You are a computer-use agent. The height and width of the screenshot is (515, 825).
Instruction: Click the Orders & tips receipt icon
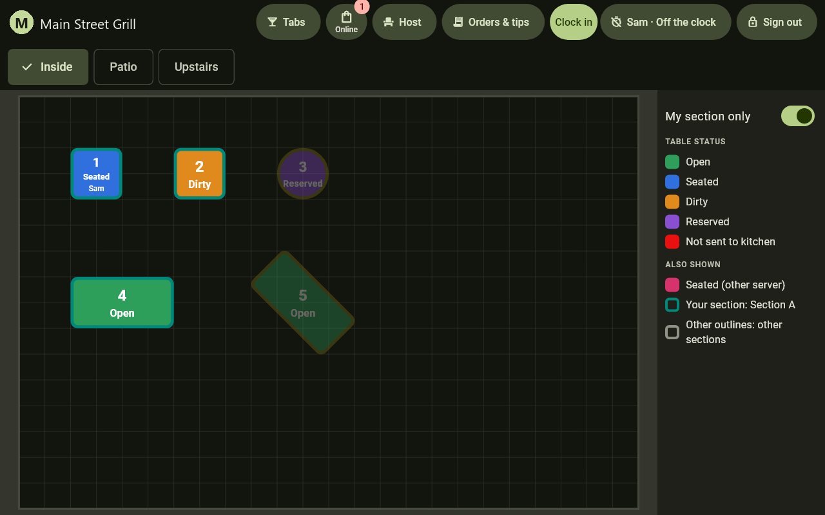458,22
